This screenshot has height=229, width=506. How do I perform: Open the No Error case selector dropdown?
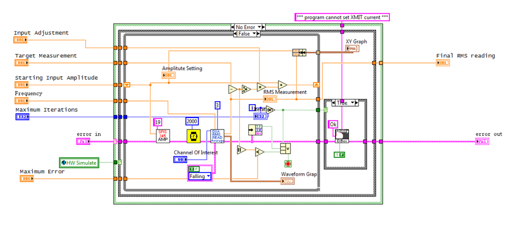tap(248, 27)
